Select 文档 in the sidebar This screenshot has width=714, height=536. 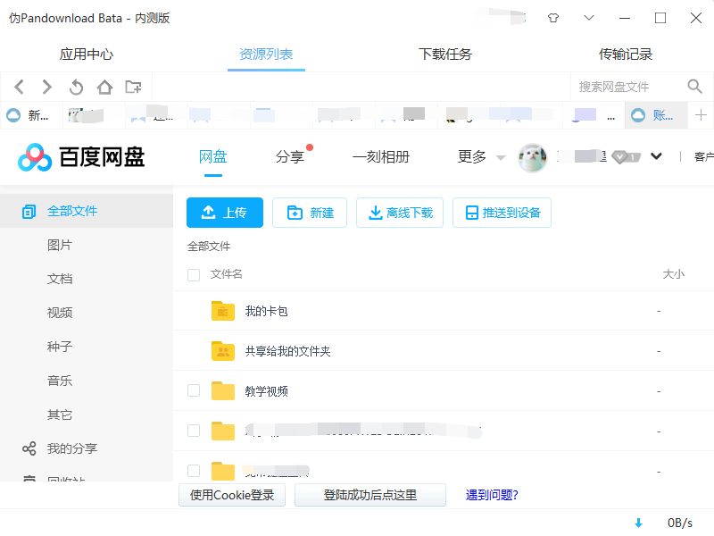(60, 279)
